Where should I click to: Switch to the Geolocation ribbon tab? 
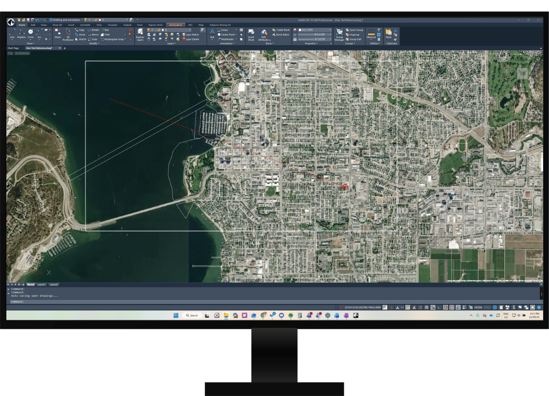175,25
